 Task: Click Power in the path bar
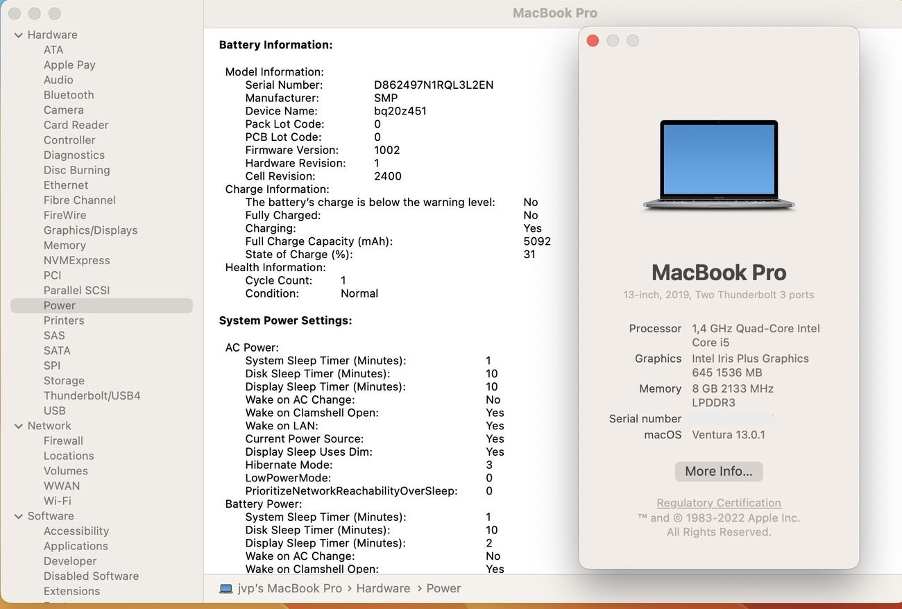coord(443,588)
